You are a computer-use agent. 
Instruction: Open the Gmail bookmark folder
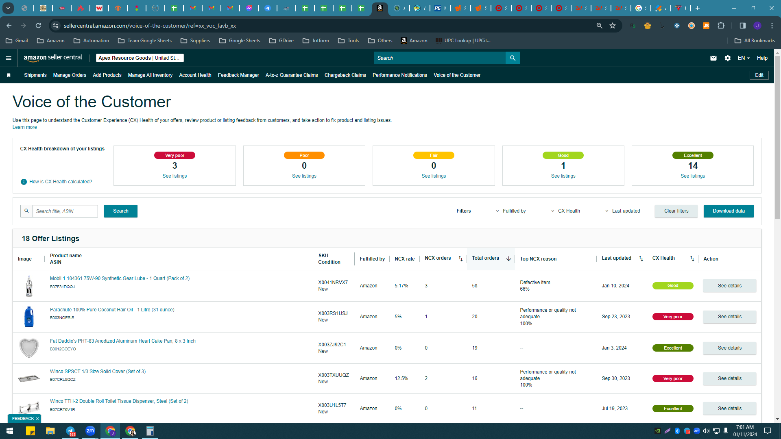(17, 41)
